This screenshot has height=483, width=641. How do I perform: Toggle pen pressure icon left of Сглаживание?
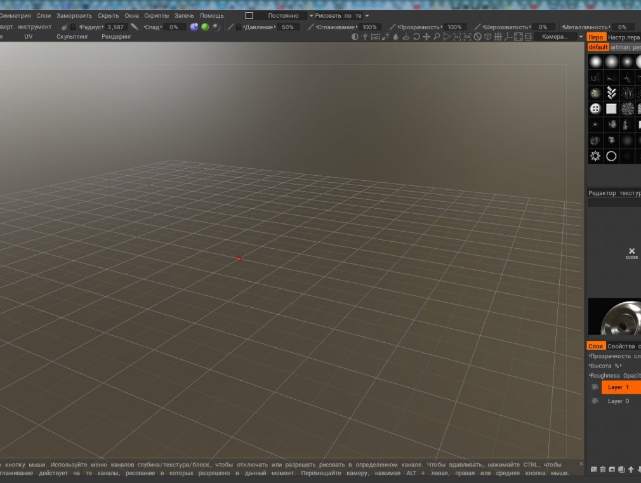311,27
